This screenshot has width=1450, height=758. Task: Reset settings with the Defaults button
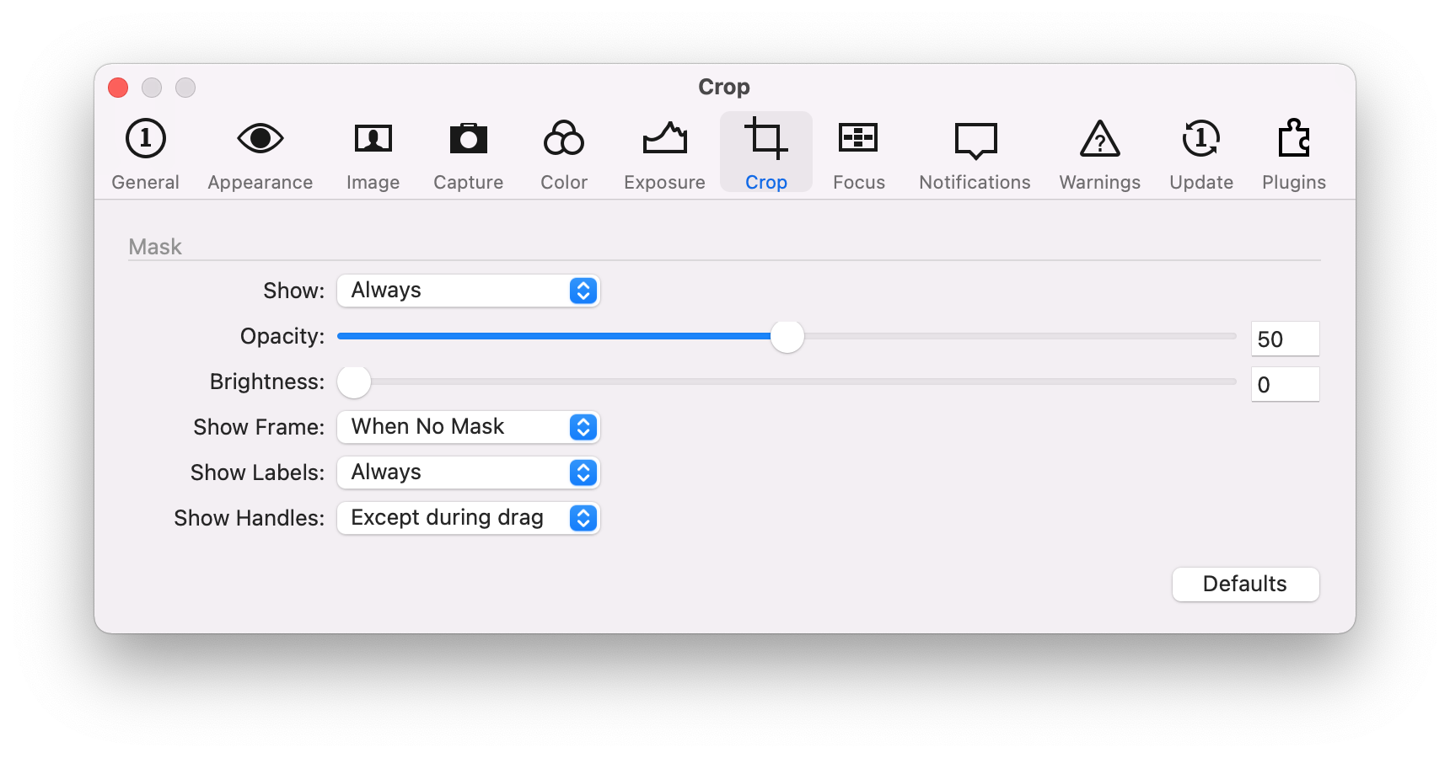[x=1245, y=585]
